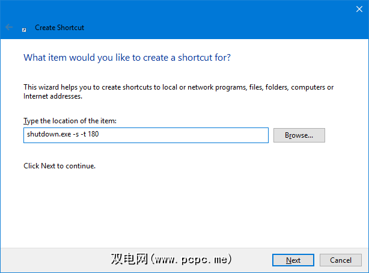Open the Browse... file picker

coord(299,135)
